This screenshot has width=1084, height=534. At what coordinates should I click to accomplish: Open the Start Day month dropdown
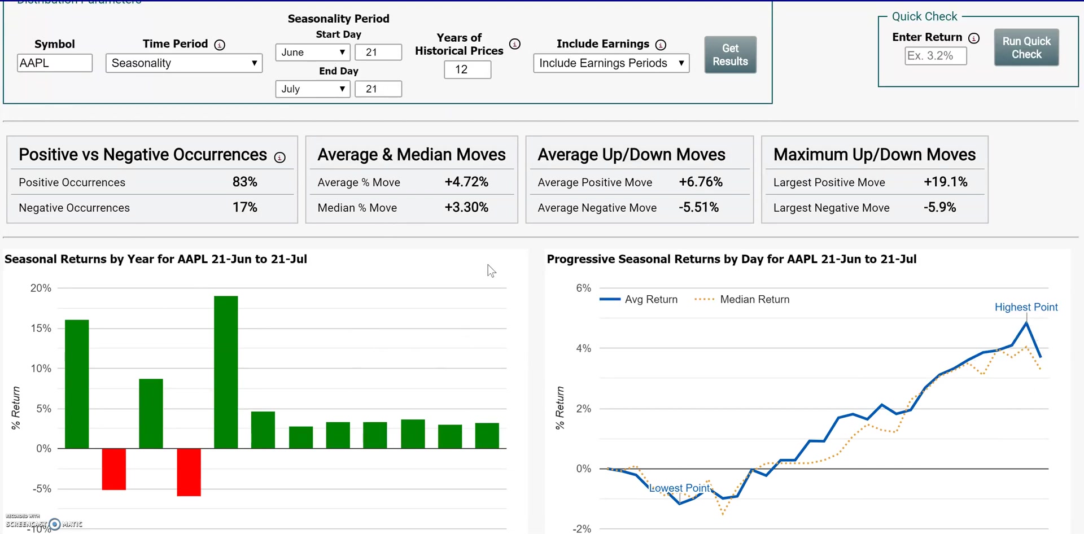click(x=312, y=52)
